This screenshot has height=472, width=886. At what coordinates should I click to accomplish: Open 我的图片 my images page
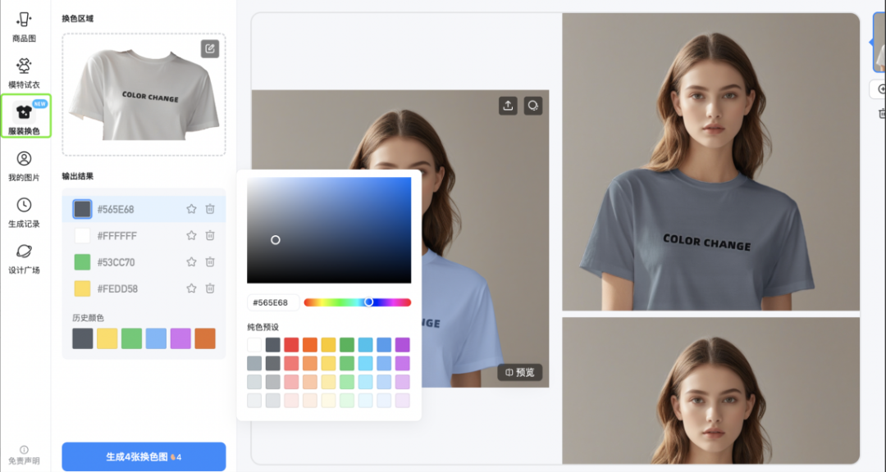point(24,165)
